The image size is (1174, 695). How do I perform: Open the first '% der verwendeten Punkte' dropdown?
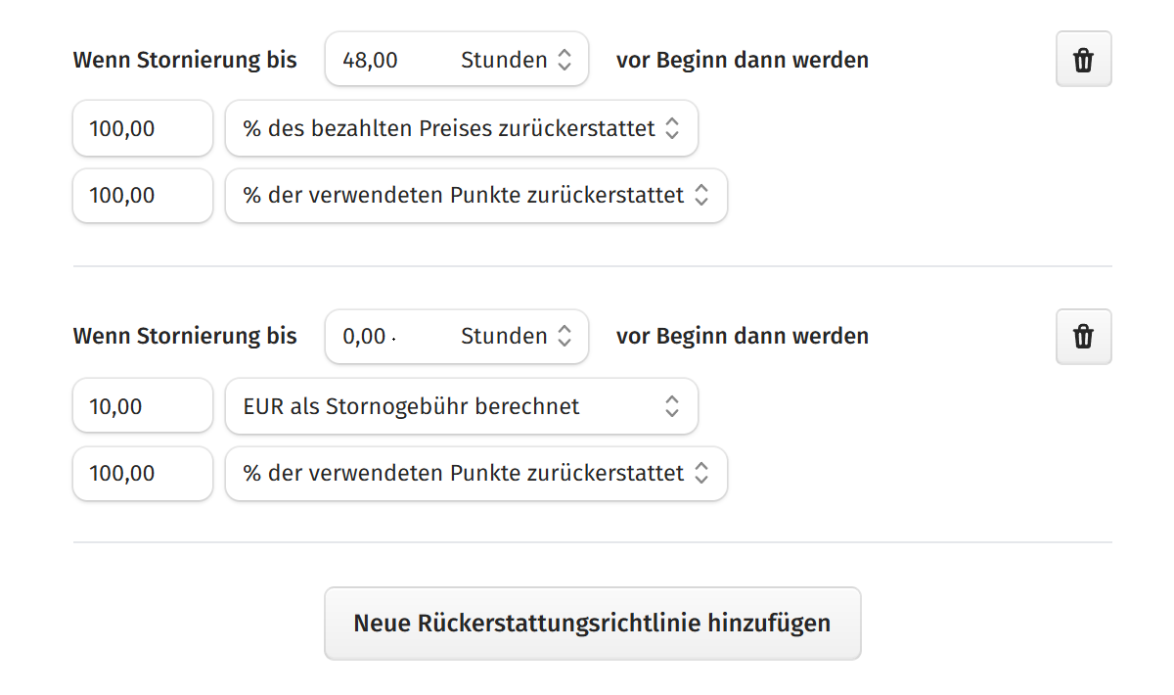point(474,195)
